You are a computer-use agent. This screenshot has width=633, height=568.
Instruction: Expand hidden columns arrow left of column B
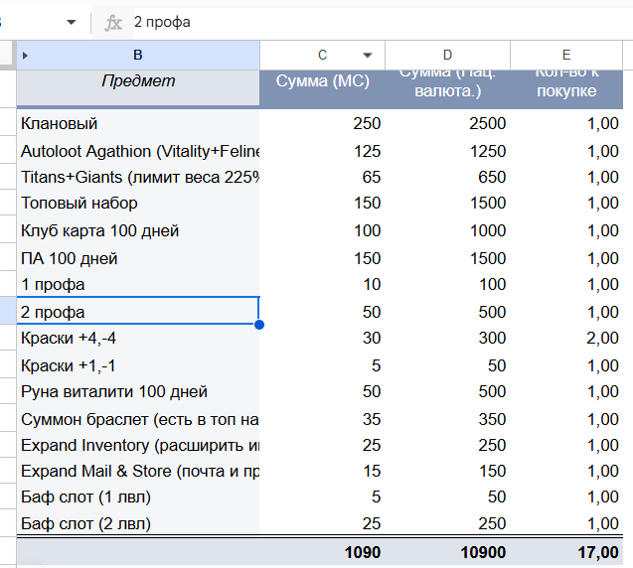tap(25, 56)
